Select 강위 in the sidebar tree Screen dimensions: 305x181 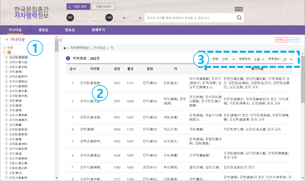(16, 105)
